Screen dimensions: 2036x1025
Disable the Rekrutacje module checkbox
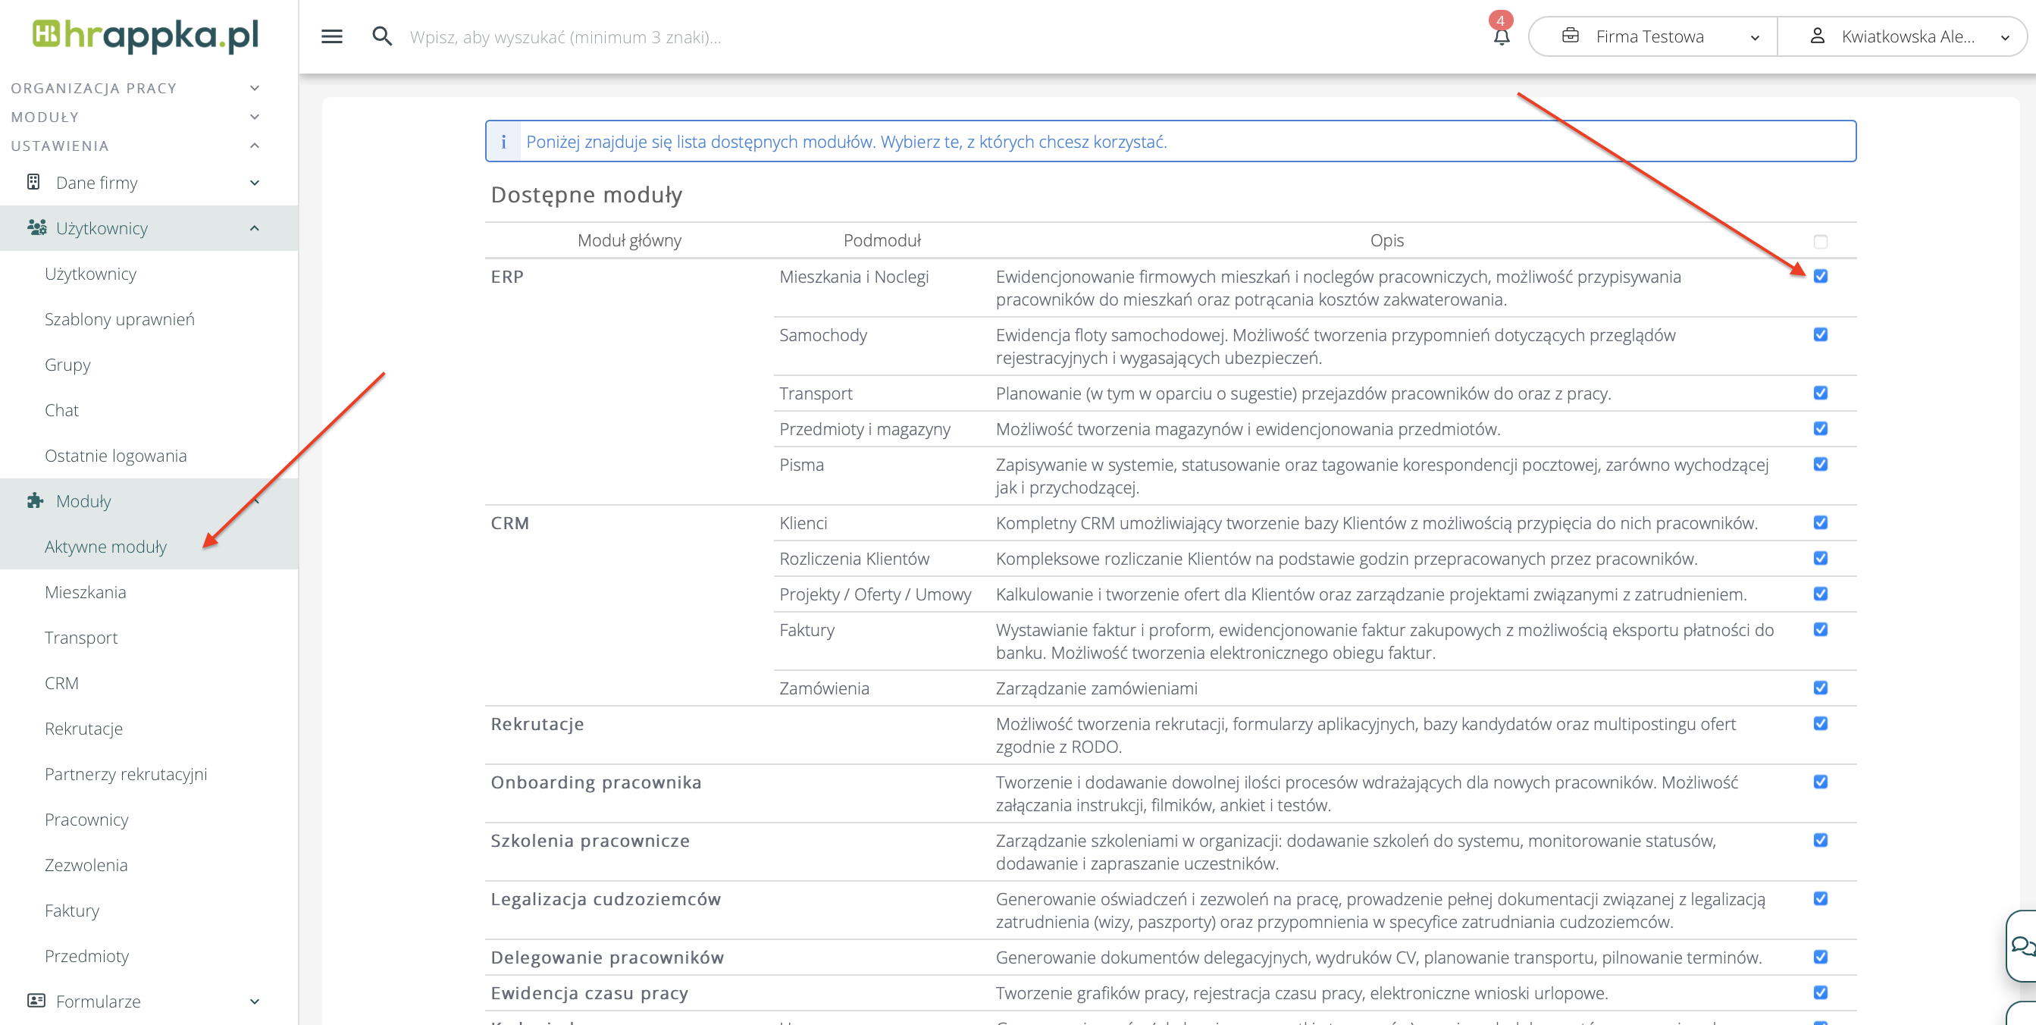1820,724
